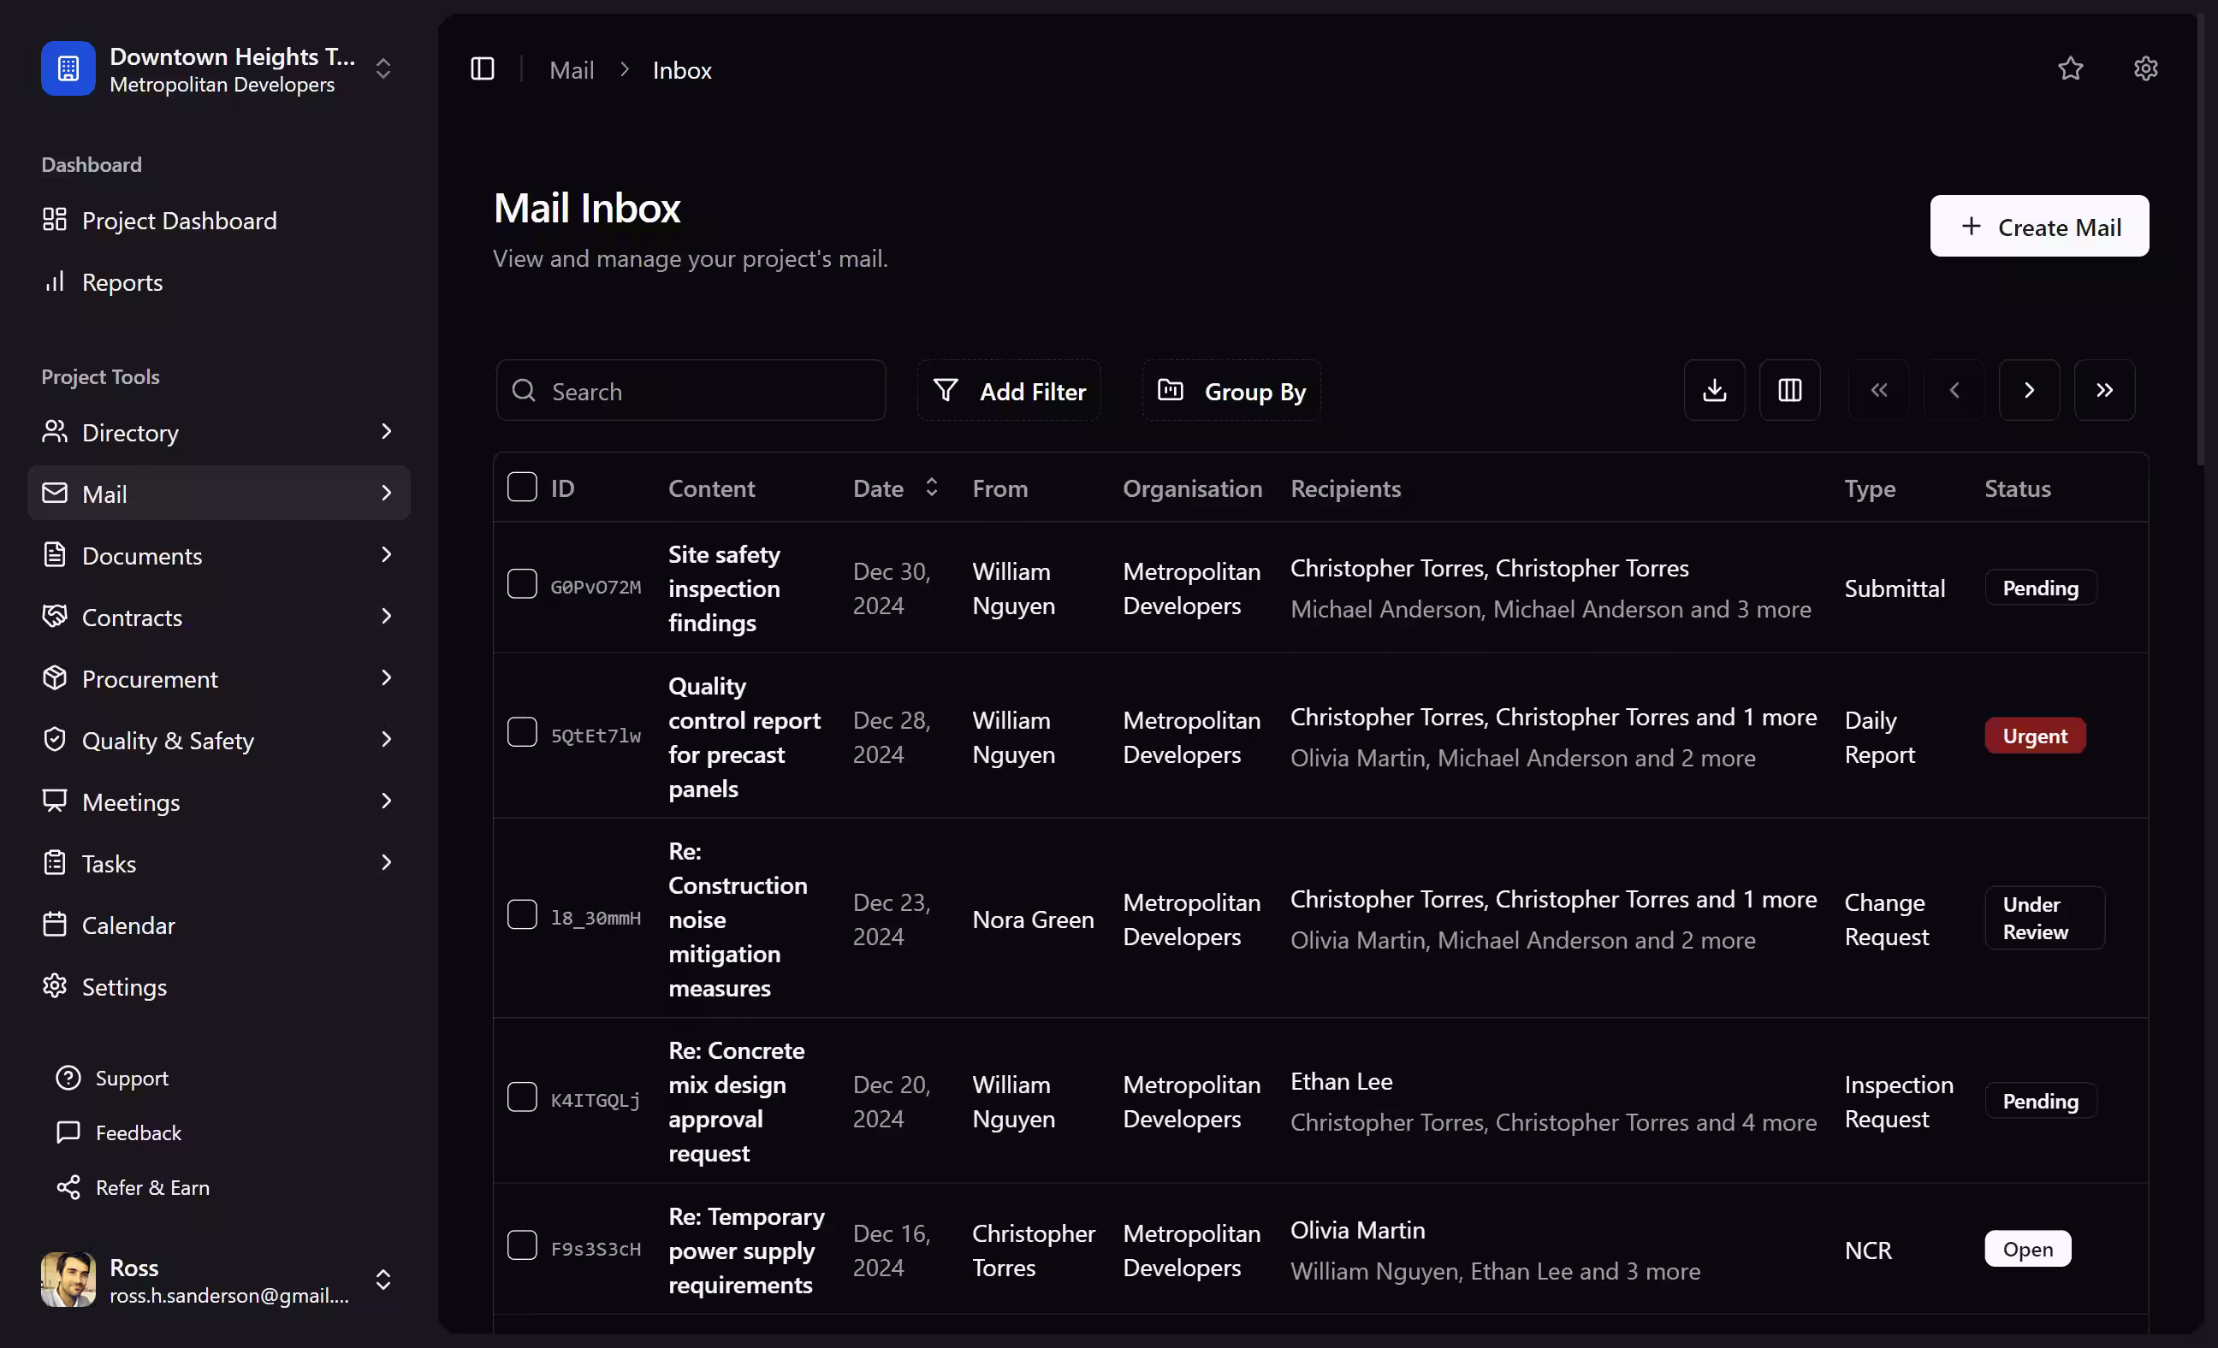This screenshot has width=2218, height=1348.
Task: Go to next page of mail results
Action: tap(2029, 390)
